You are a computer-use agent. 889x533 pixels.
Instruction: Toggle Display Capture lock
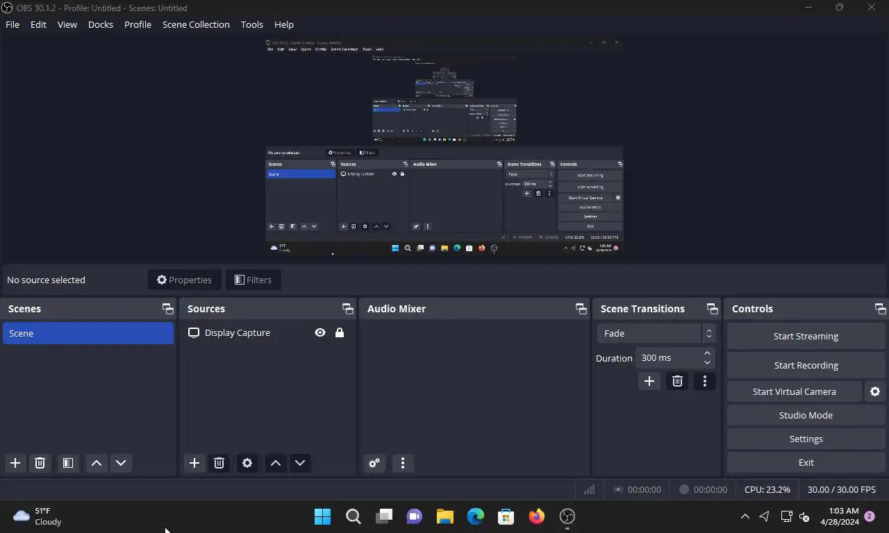coord(340,332)
